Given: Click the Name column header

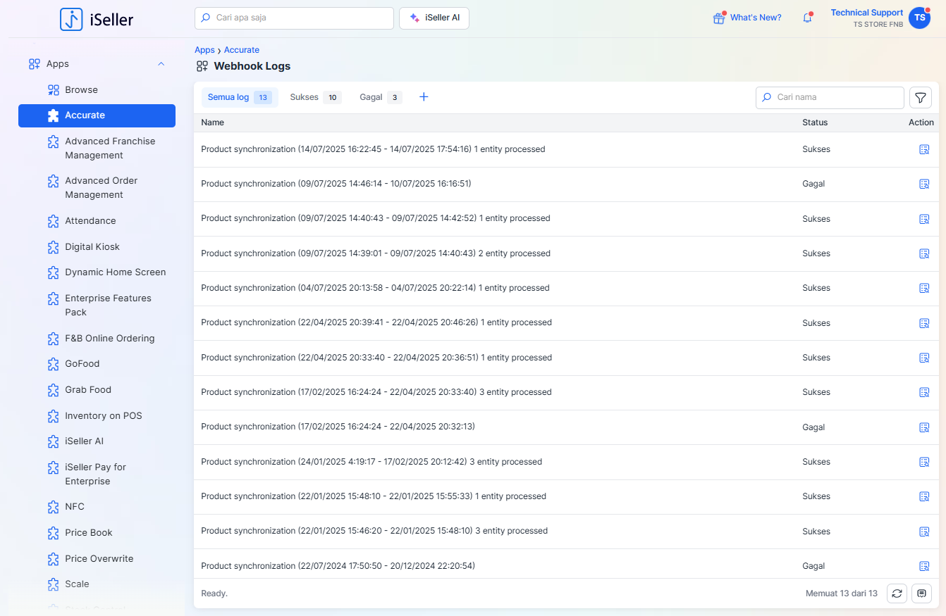Looking at the screenshot, I should (212, 122).
